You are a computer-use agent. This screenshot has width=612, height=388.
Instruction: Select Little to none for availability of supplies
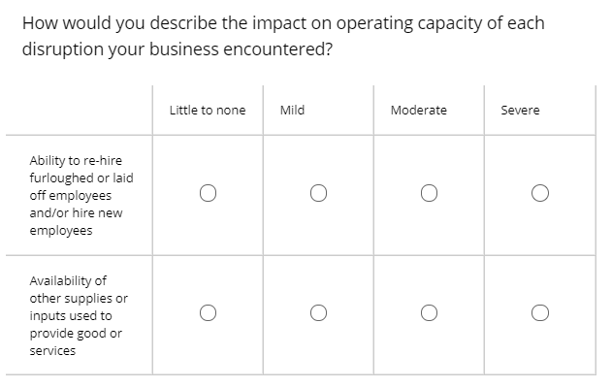208,313
